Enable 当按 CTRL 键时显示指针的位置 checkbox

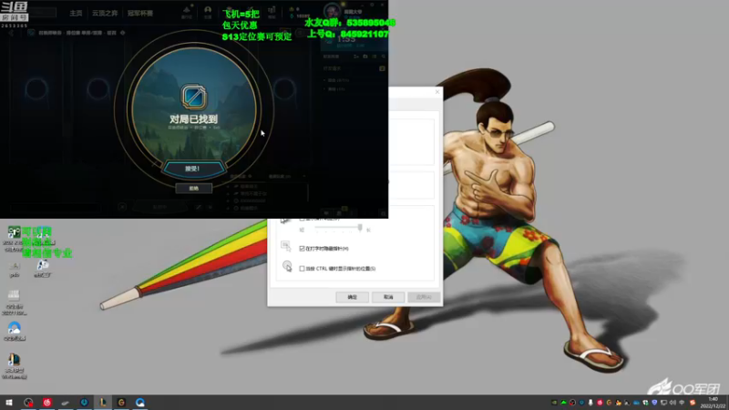click(303, 269)
